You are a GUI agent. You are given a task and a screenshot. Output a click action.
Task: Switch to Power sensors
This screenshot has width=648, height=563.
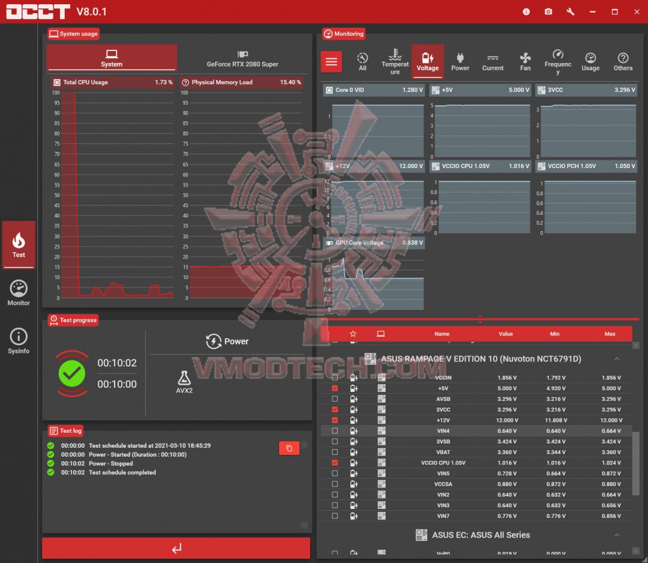460,62
